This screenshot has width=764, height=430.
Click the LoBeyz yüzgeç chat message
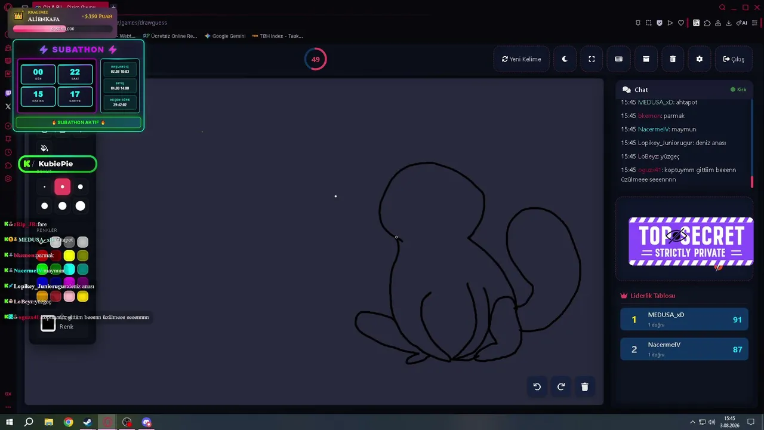[650, 156]
